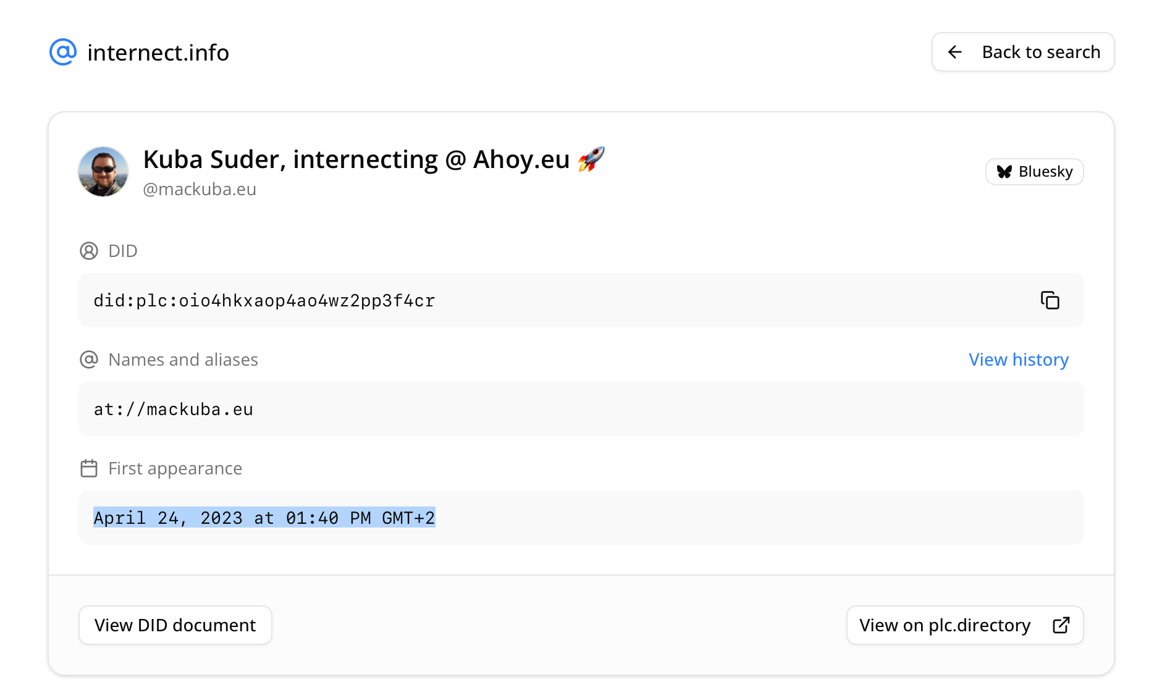This screenshot has height=698, width=1149.
Task: Click the external link icon for plc.directory
Action: pyautogui.click(x=1061, y=625)
